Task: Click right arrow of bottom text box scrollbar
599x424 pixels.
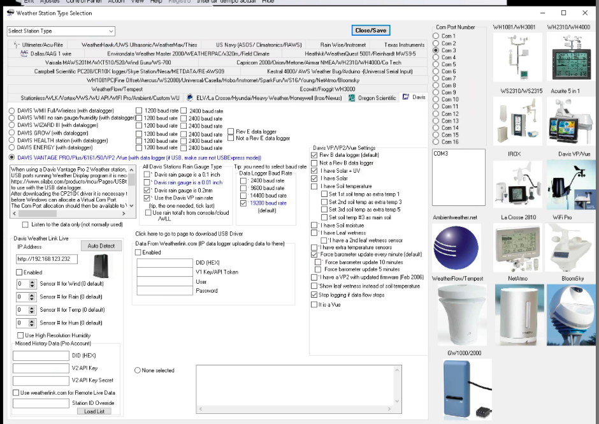Action: 389,409
